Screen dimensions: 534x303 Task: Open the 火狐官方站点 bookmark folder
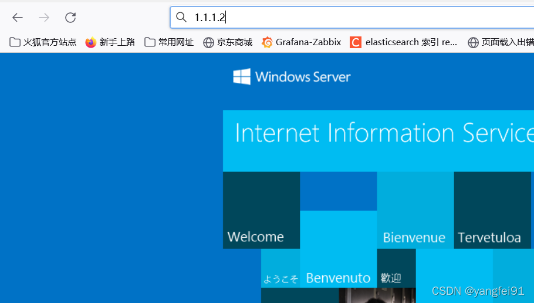tap(43, 42)
